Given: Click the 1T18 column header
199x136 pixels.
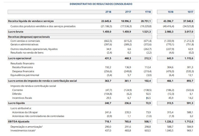Looking at the screenshot, I should point(148,12).
